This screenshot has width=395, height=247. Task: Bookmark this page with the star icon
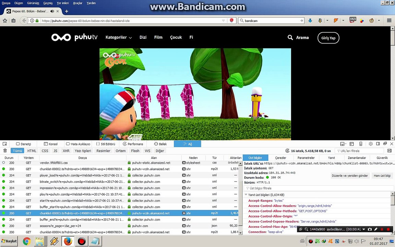click(5, 21)
